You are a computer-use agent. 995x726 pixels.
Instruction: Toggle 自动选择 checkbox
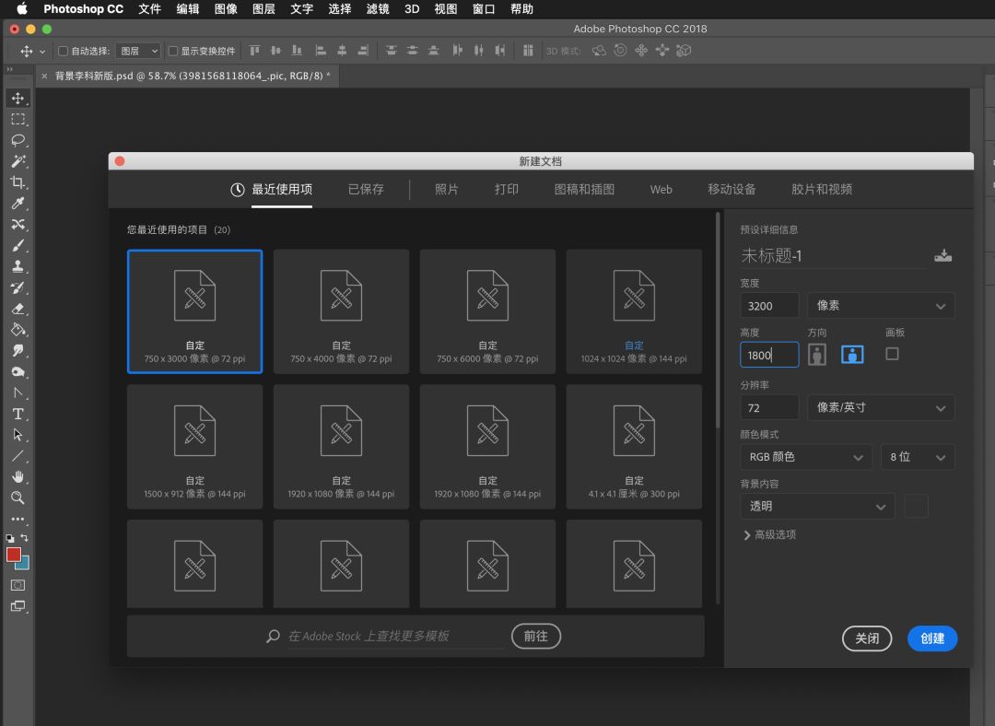pyautogui.click(x=63, y=51)
